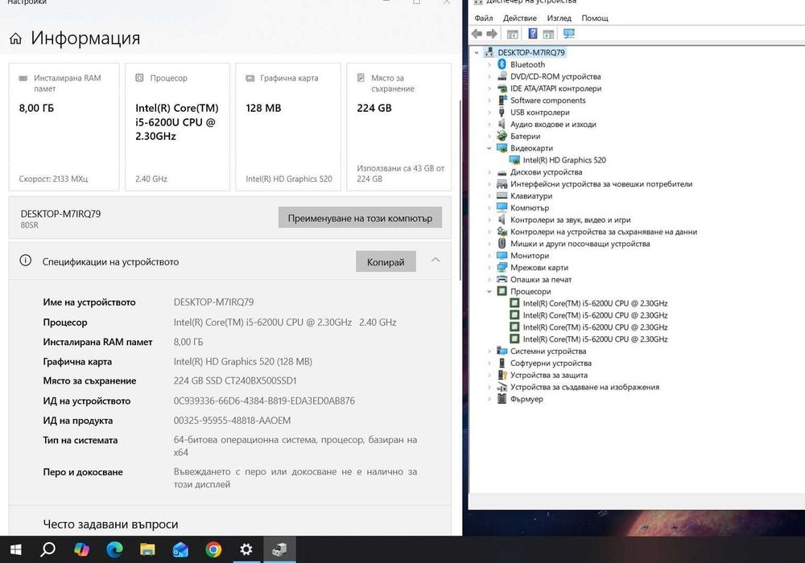Click the home icon beside Информация
Screen dimensions: 805x563
[16, 39]
